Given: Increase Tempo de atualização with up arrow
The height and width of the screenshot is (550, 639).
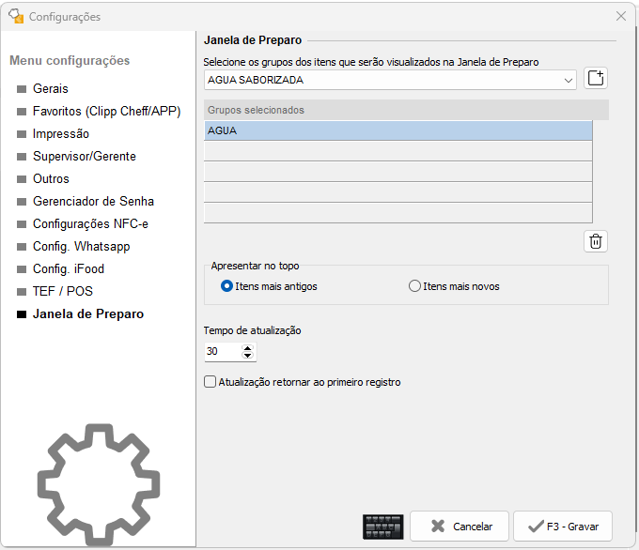Looking at the screenshot, I should 248,347.
